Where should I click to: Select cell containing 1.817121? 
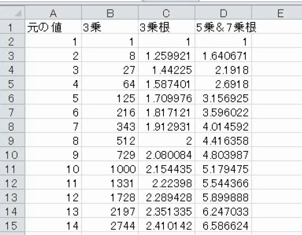167,111
